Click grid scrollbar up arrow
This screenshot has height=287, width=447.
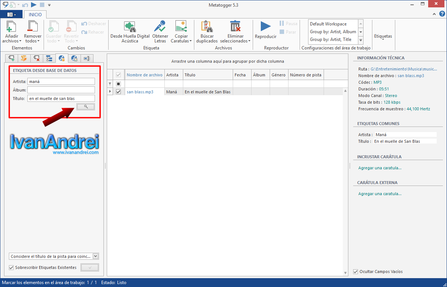(346, 91)
